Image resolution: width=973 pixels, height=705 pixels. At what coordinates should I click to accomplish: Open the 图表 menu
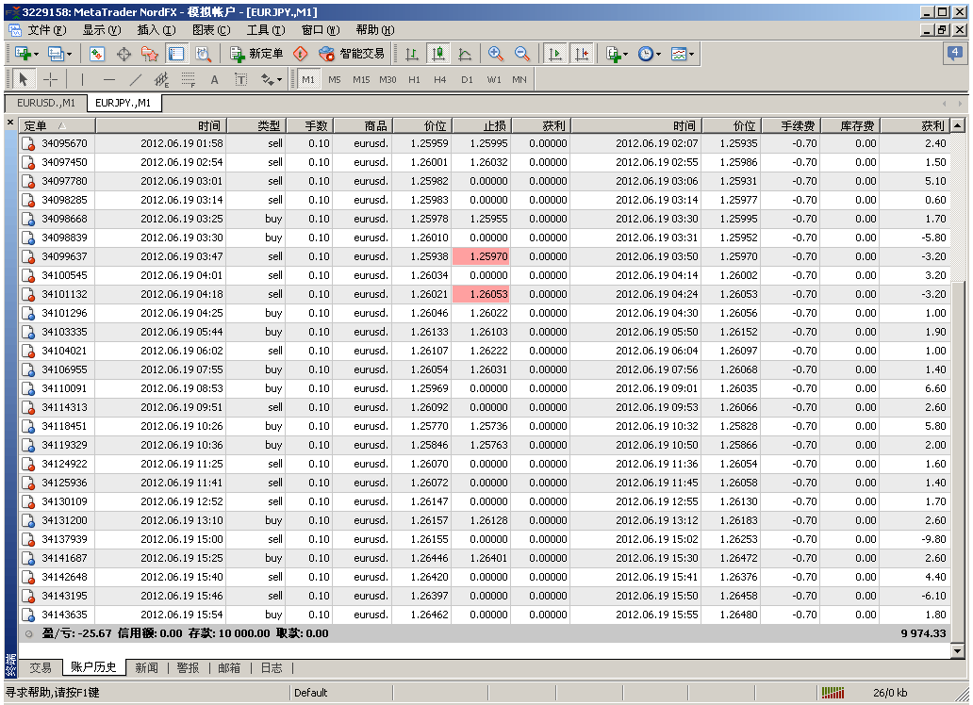point(210,29)
